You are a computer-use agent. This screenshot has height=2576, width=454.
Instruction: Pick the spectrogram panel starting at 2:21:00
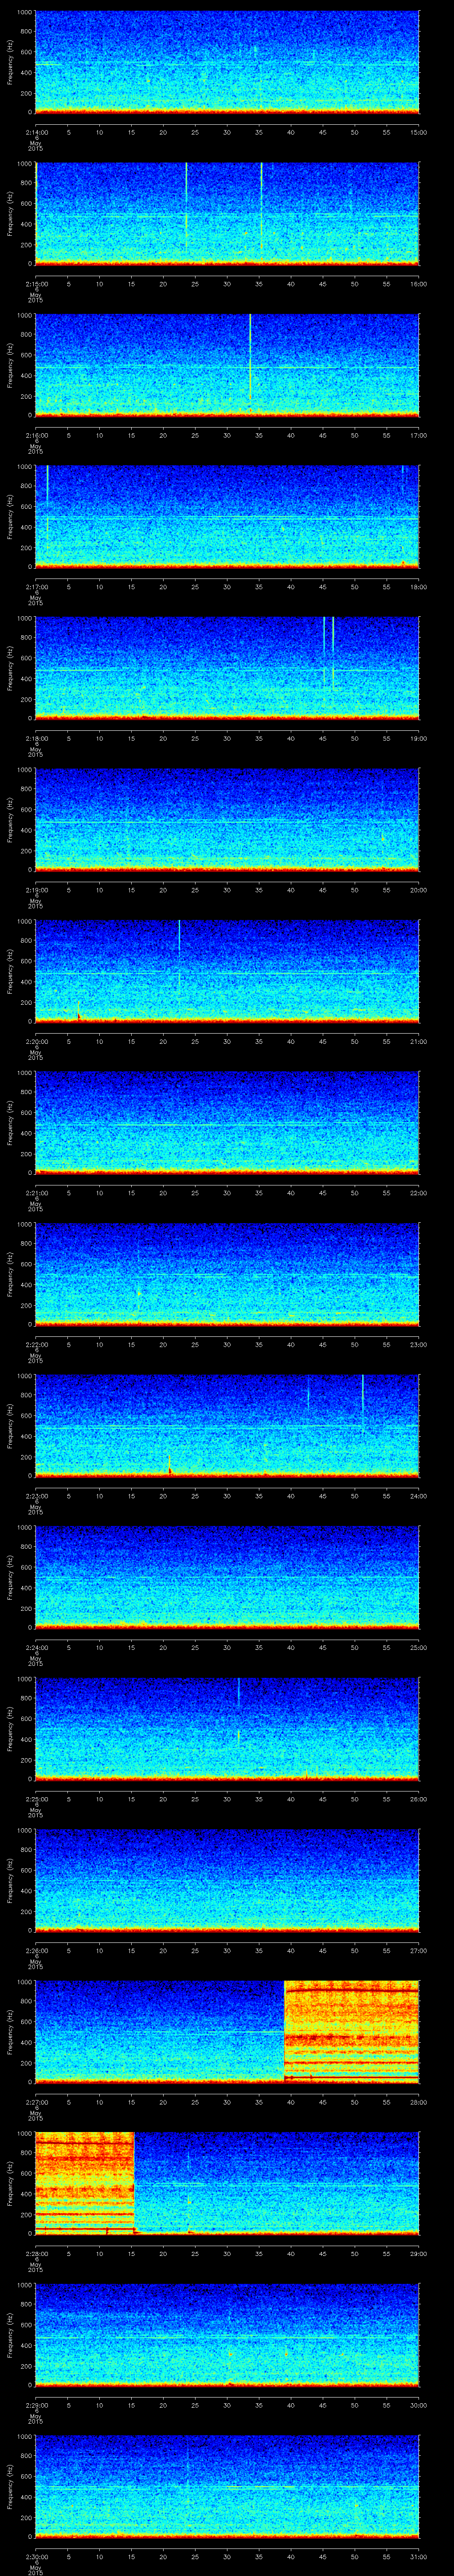(227, 1122)
